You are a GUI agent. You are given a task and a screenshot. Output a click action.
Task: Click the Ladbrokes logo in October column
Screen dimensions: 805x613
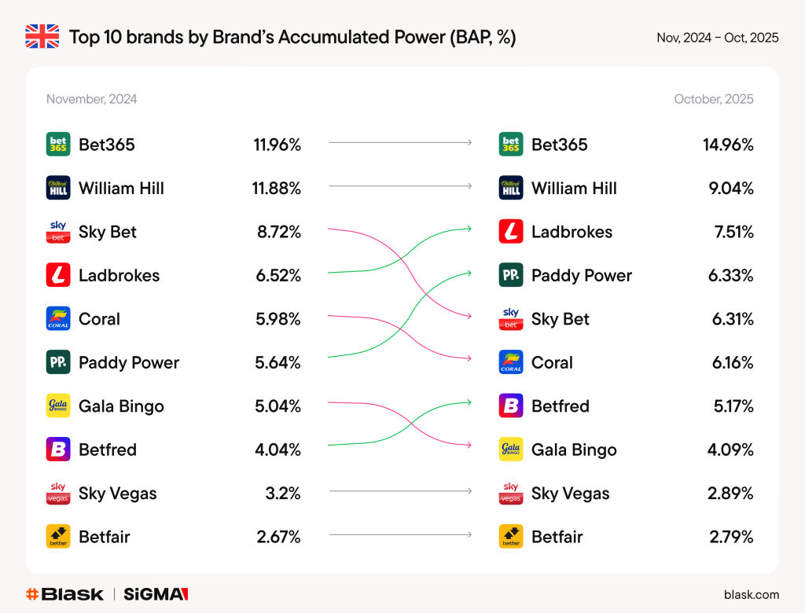click(511, 232)
